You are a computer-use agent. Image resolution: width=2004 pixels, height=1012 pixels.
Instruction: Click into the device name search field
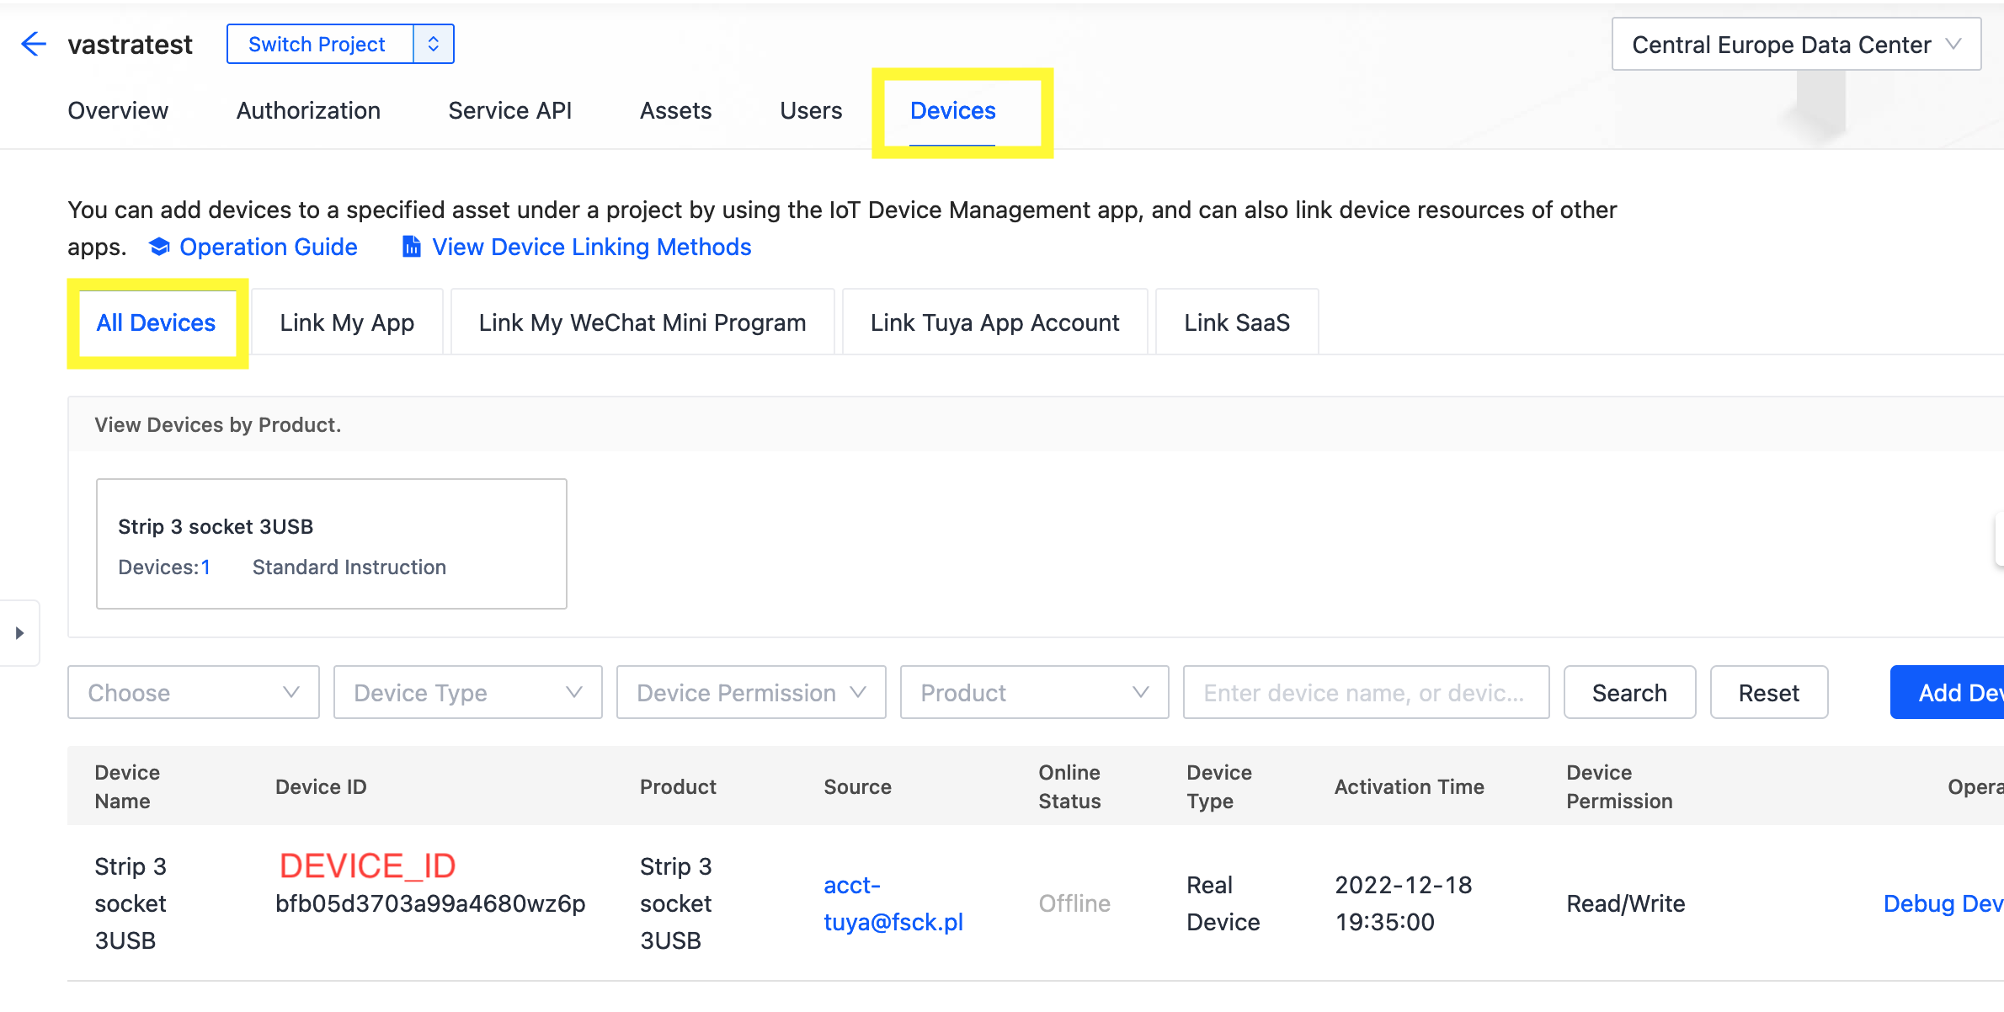tap(1365, 693)
